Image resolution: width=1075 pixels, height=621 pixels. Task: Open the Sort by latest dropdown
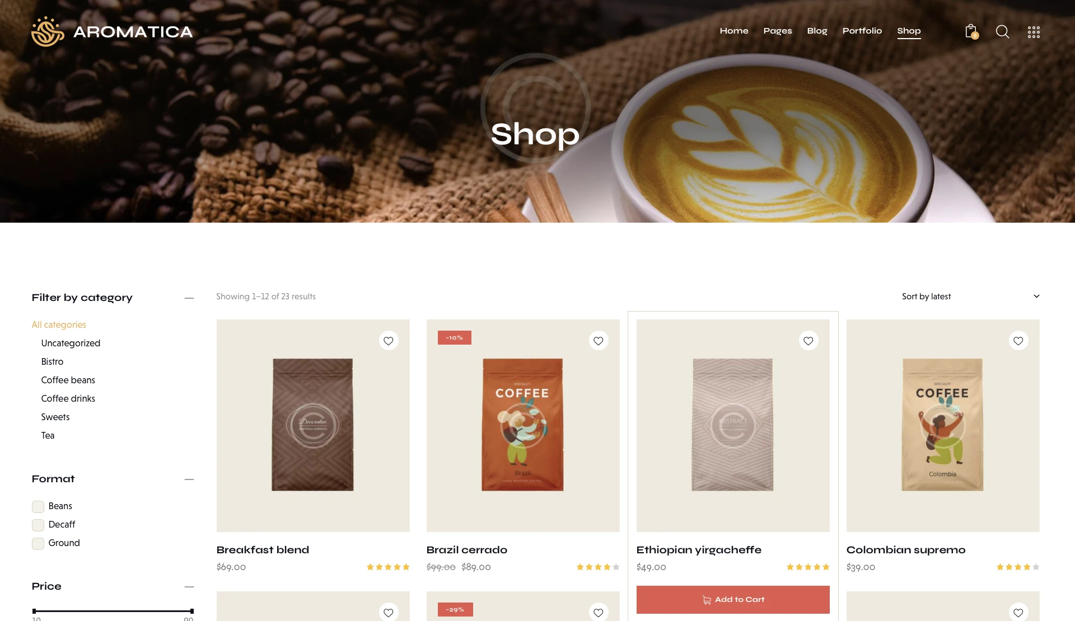pos(970,297)
